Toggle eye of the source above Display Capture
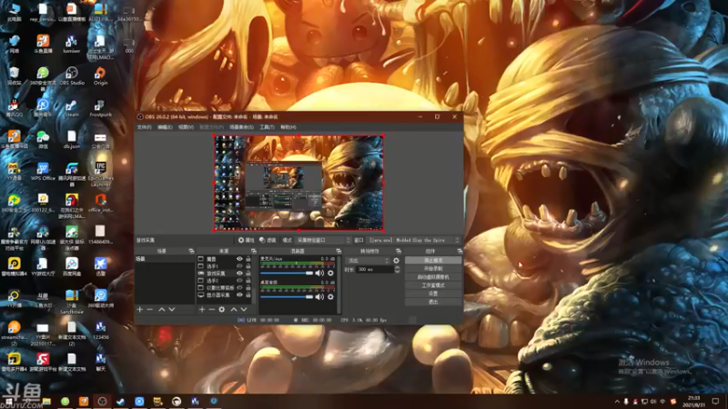This screenshot has width=728, height=409. coord(239,288)
